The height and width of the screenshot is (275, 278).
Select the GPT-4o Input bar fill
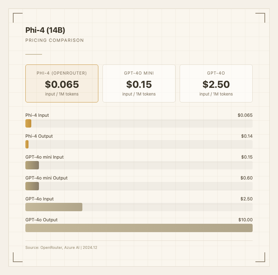point(54,207)
